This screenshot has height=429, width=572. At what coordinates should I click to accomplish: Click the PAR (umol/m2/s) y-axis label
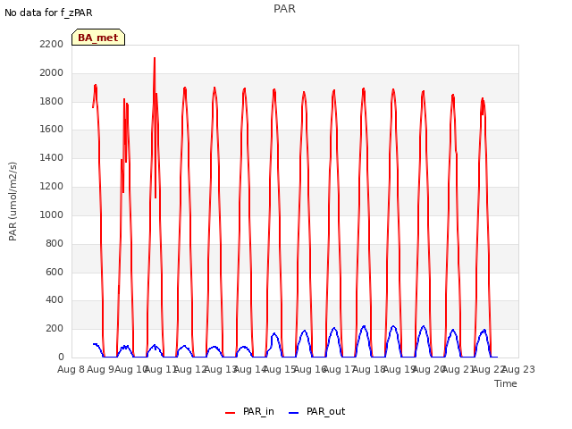(13, 201)
